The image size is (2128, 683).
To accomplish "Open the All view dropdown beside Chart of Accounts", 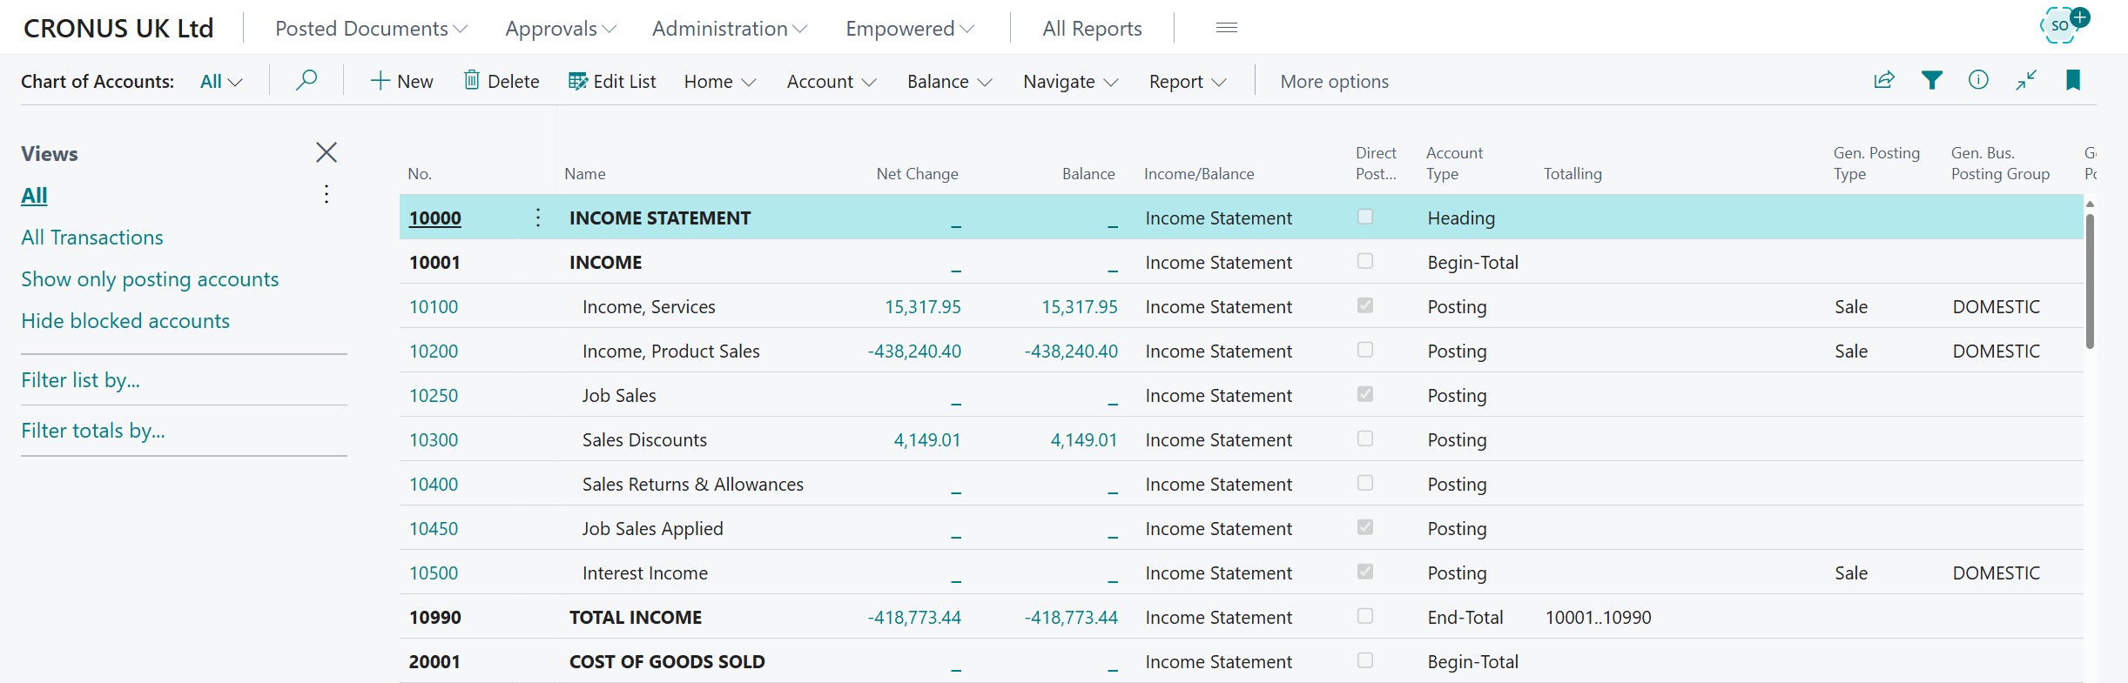I will pyautogui.click(x=221, y=81).
